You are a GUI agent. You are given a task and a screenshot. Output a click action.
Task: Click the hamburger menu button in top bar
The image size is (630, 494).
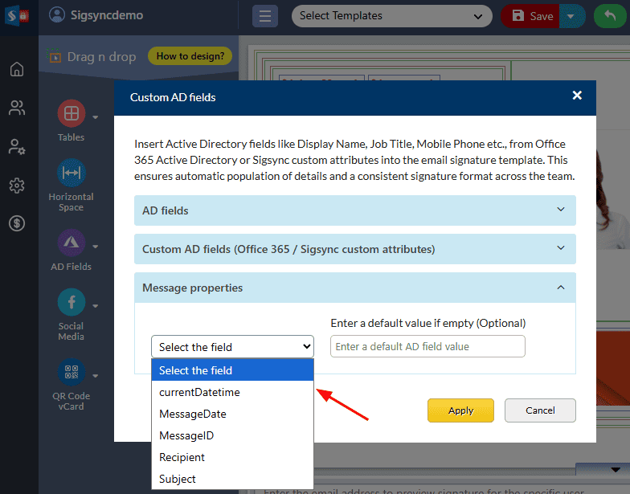[265, 16]
